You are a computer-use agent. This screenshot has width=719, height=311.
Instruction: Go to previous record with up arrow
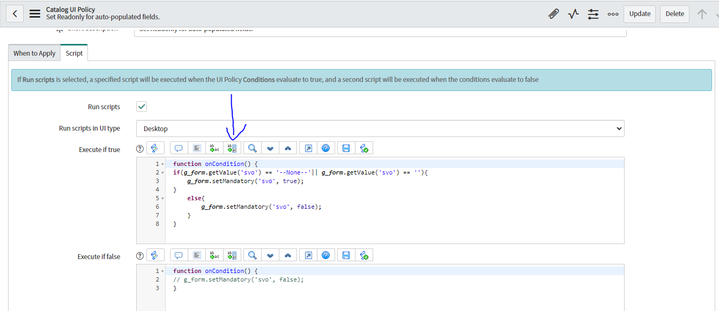[x=702, y=14]
